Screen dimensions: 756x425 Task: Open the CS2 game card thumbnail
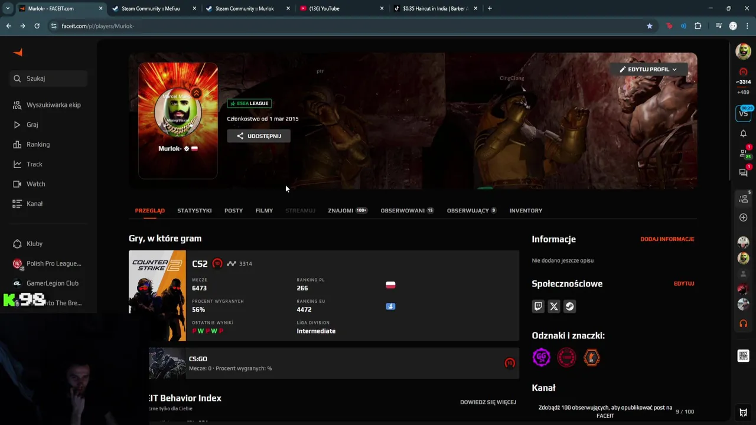coord(157,296)
